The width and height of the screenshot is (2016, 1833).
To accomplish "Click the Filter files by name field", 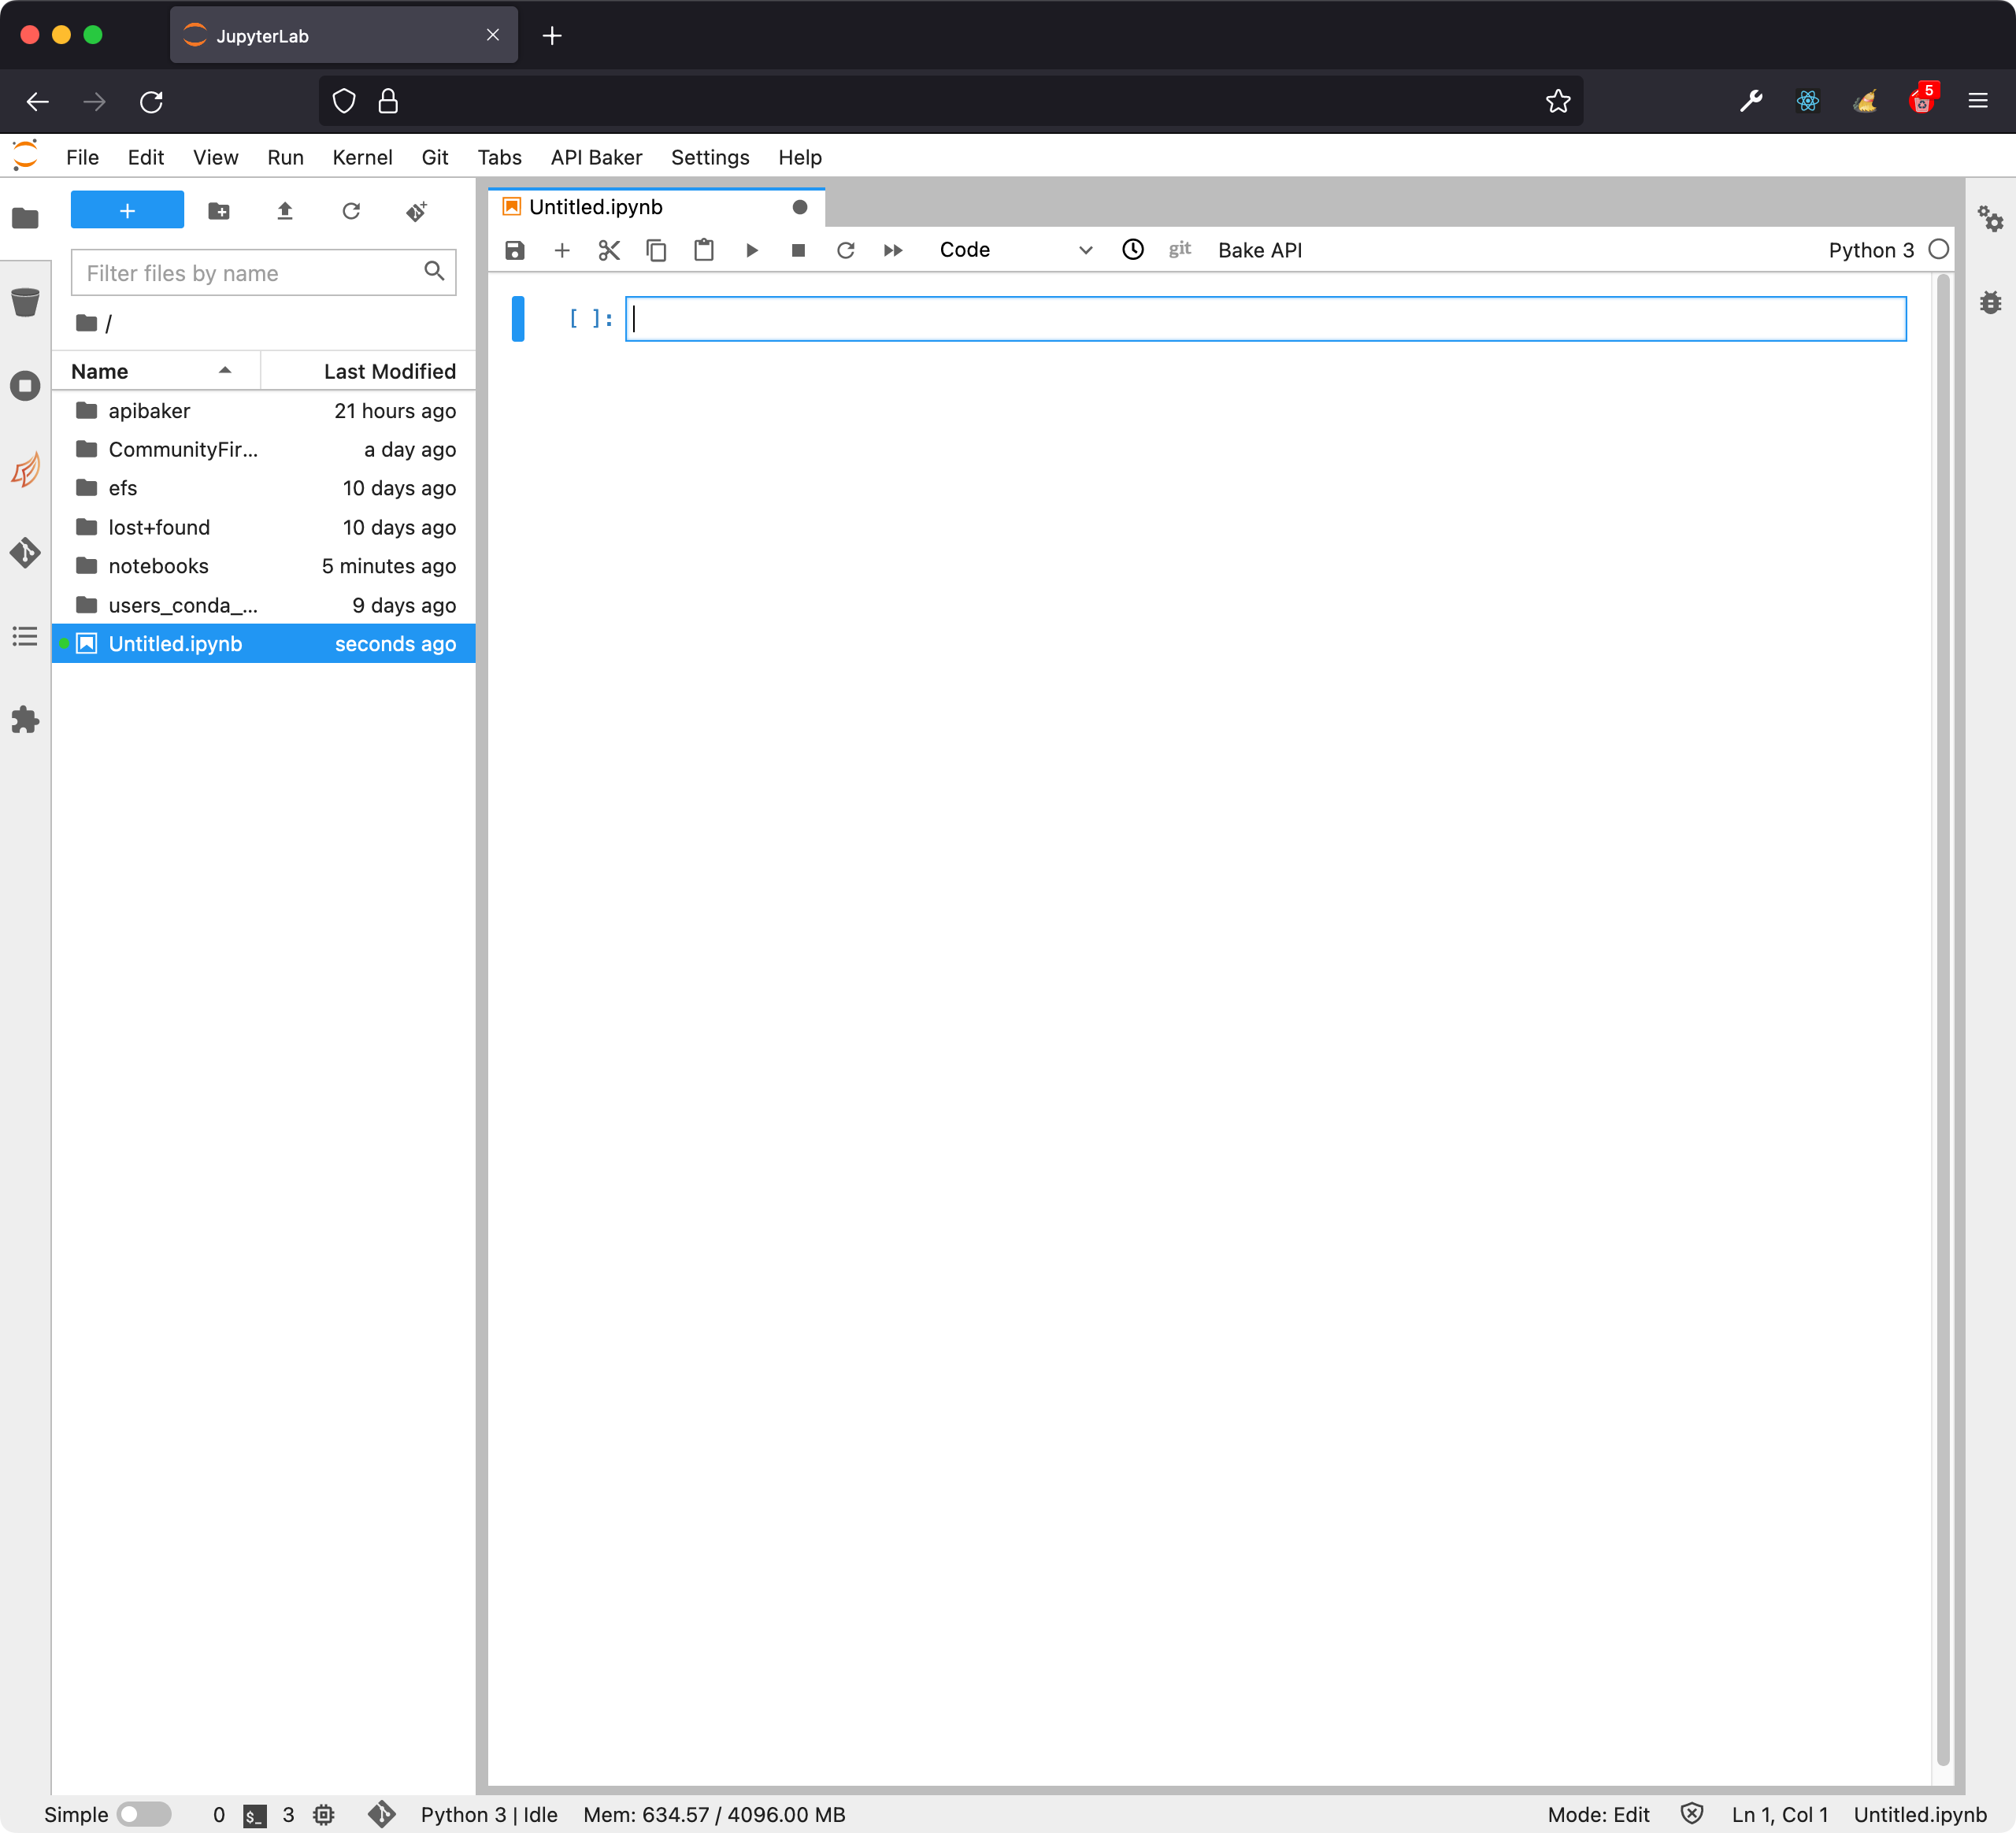I will pyautogui.click(x=250, y=273).
